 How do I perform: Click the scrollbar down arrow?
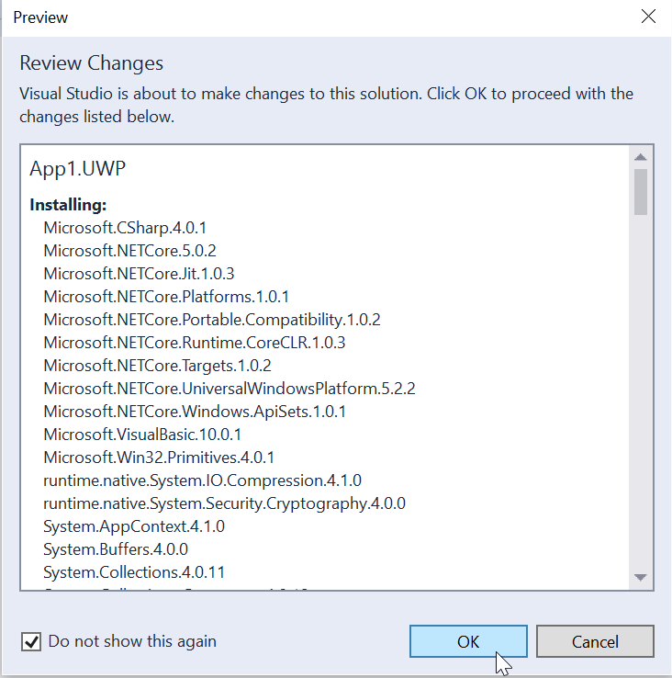coord(640,577)
